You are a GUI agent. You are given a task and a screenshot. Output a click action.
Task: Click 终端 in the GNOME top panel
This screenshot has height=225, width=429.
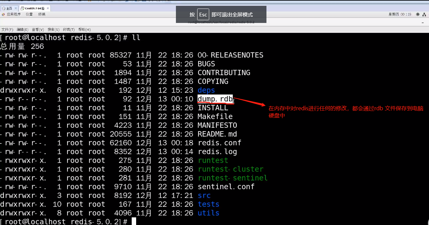pos(41,14)
